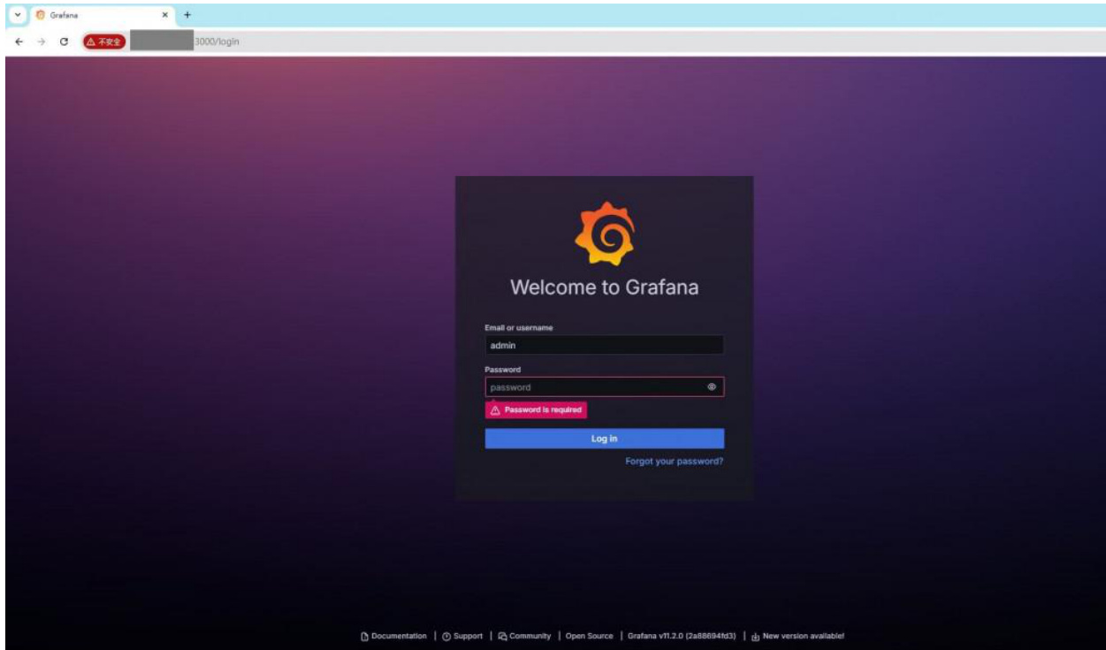Image resolution: width=1106 pixels, height=650 pixels.
Task: Open the Support link in the footer
Action: (462, 636)
